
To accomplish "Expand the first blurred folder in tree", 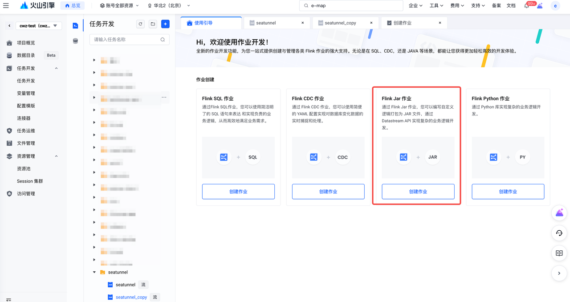I will coord(94,60).
